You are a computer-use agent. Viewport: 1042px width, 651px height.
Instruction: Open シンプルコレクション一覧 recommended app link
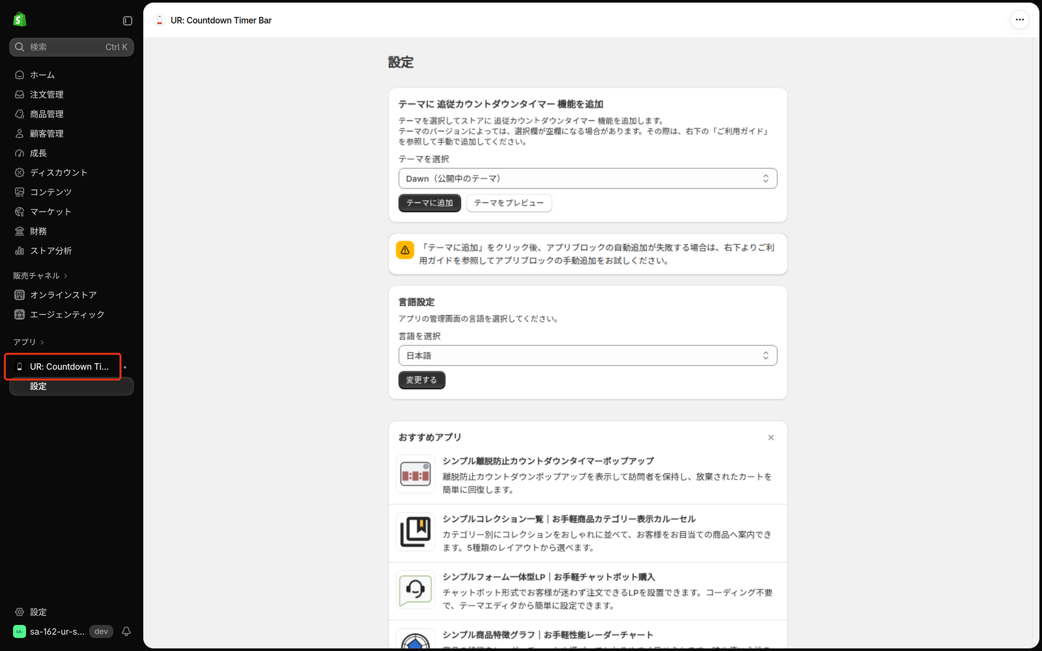(569, 519)
